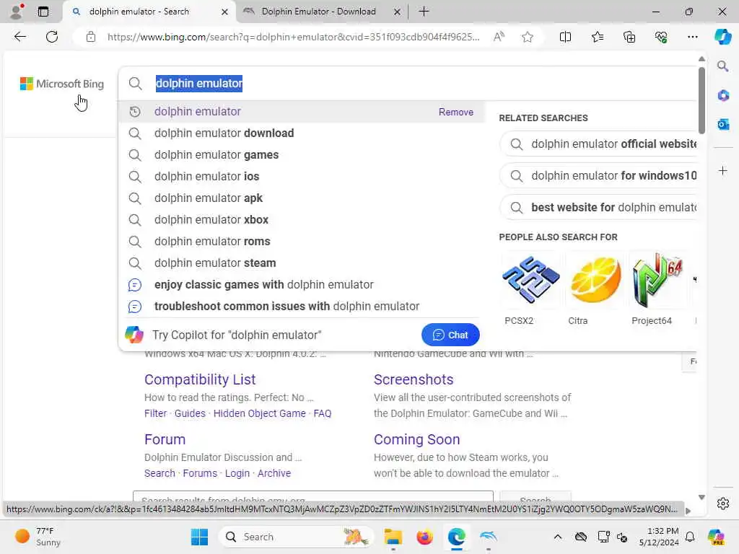Image resolution: width=739 pixels, height=554 pixels.
Task: Open Microsoft Edge taskbar icon
Action: pyautogui.click(x=456, y=537)
